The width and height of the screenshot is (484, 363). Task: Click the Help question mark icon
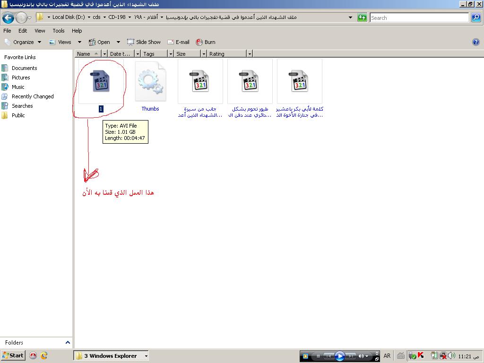(x=476, y=42)
